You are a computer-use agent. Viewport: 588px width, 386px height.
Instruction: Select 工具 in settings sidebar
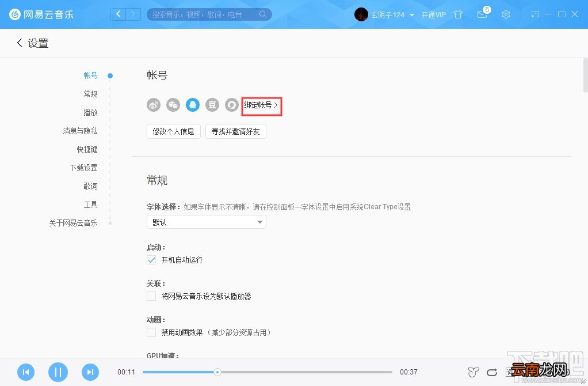(90, 205)
